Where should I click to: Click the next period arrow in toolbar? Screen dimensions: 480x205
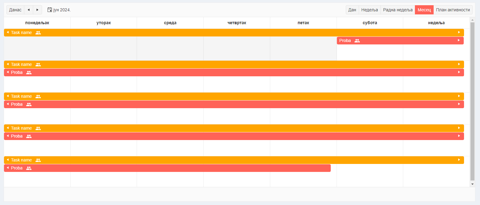pyautogui.click(x=37, y=10)
